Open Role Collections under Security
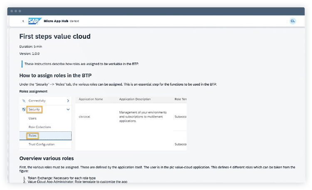Viewport: 312px width, 190px height. pos(40,127)
